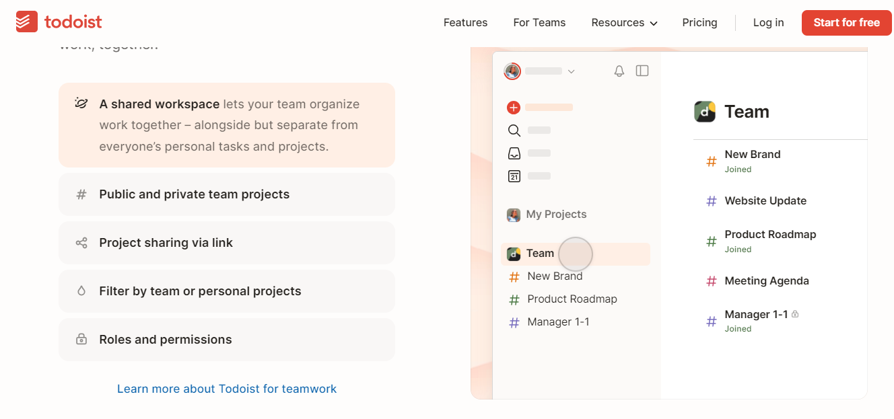
Task: Click the Pricing menu item
Action: tap(699, 22)
